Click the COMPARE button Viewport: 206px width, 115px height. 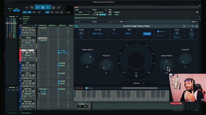point(102,15)
